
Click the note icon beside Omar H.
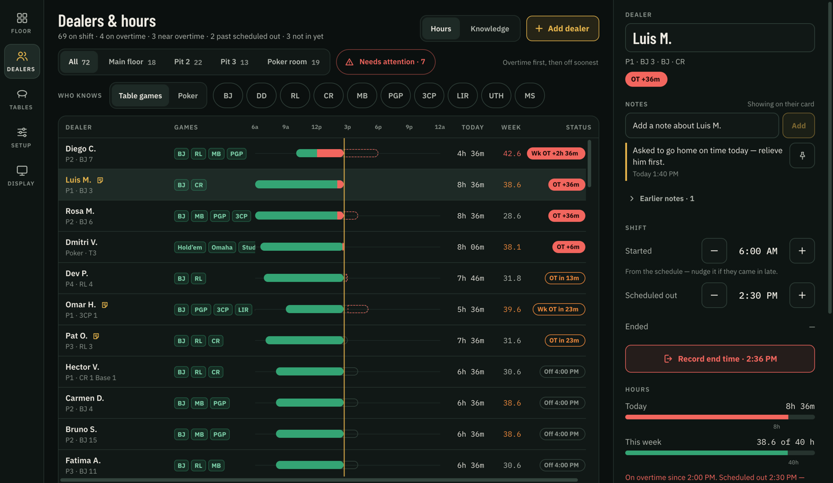tap(105, 305)
